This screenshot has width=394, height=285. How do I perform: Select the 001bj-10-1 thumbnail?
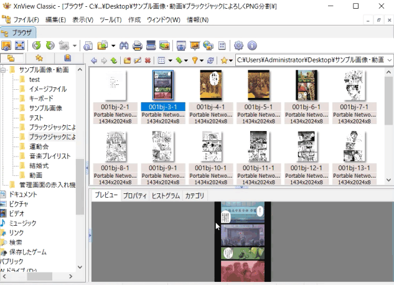pos(211,158)
